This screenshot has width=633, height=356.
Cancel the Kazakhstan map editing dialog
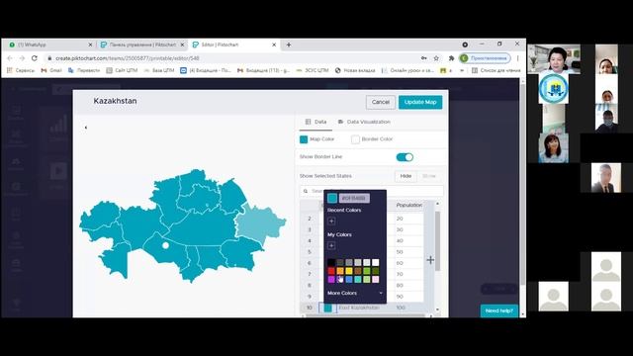[380, 102]
